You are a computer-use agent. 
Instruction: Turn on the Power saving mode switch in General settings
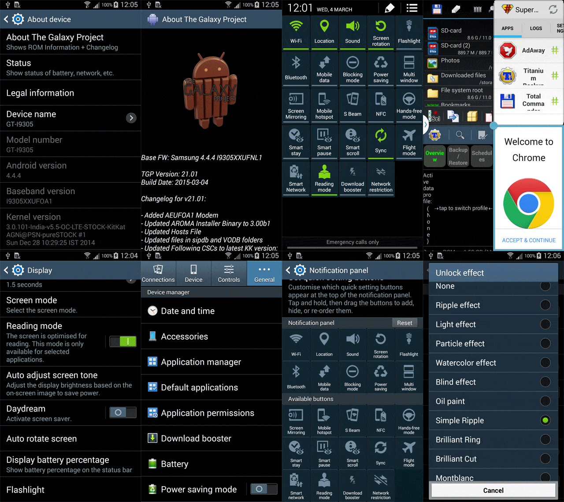point(263,489)
